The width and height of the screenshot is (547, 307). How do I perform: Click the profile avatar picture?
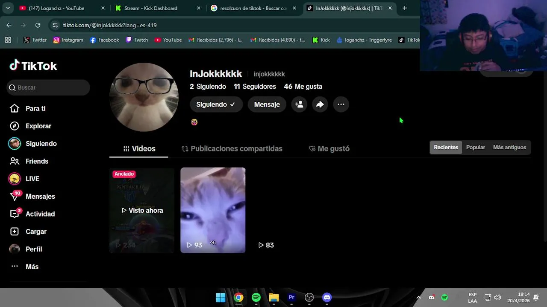144,97
